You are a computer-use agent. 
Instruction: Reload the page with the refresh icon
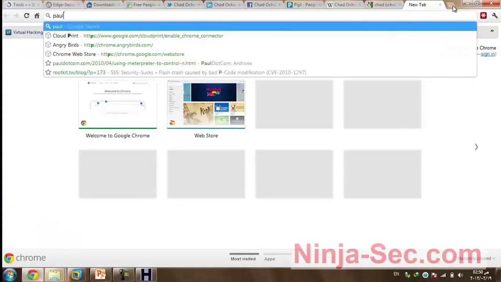coord(26,16)
